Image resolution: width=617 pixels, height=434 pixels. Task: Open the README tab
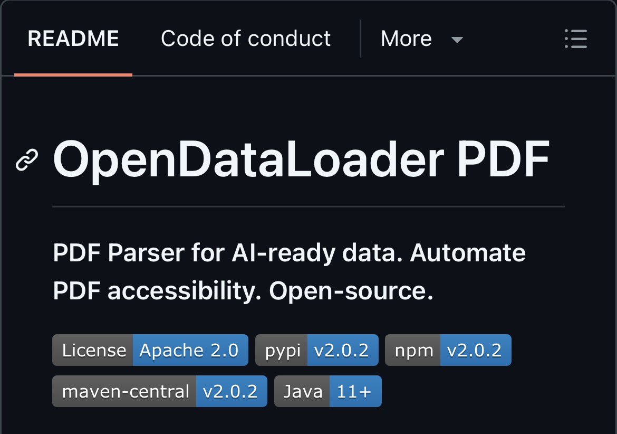click(73, 39)
